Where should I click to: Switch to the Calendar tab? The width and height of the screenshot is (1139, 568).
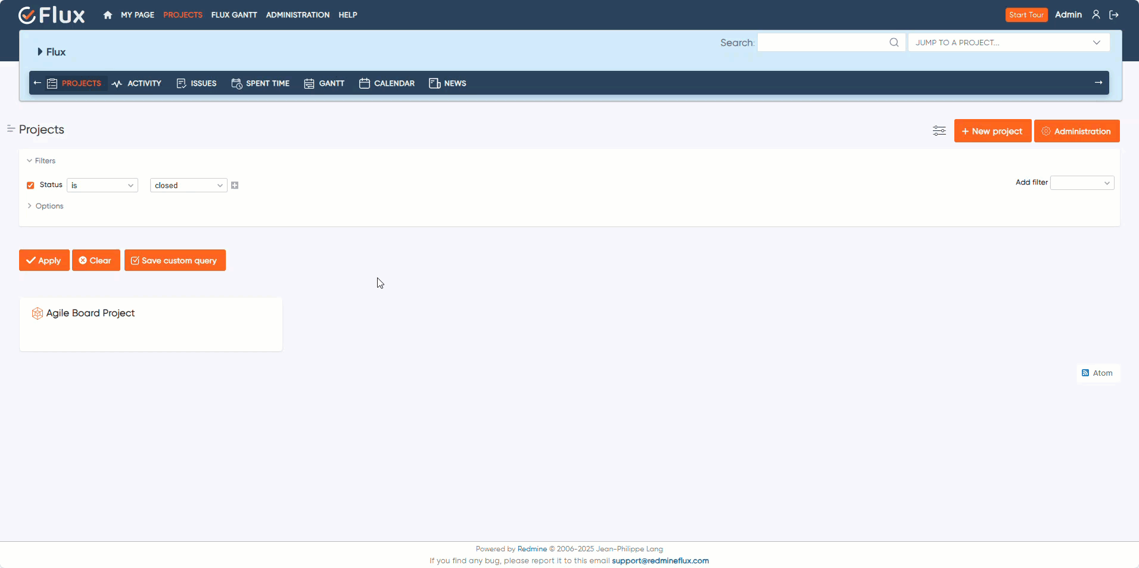[x=387, y=83]
